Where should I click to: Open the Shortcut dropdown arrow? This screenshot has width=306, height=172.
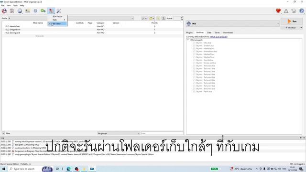coord(301,28)
